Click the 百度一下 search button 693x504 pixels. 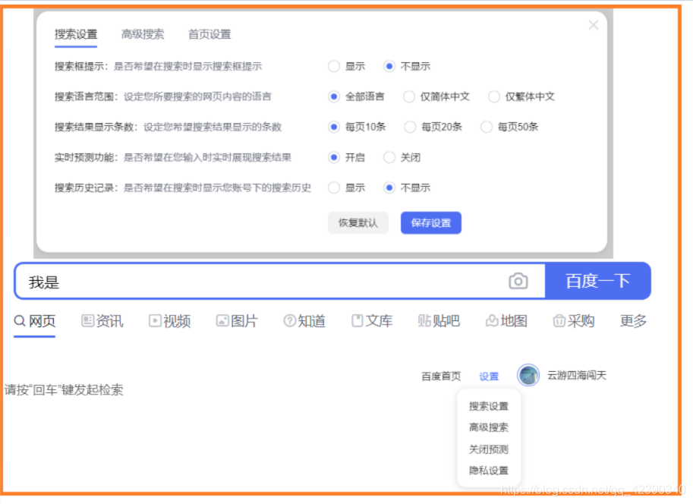[x=598, y=281]
